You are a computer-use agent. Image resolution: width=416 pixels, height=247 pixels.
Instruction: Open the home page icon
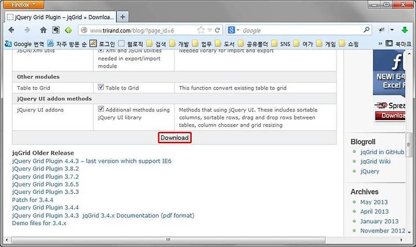pos(43,30)
